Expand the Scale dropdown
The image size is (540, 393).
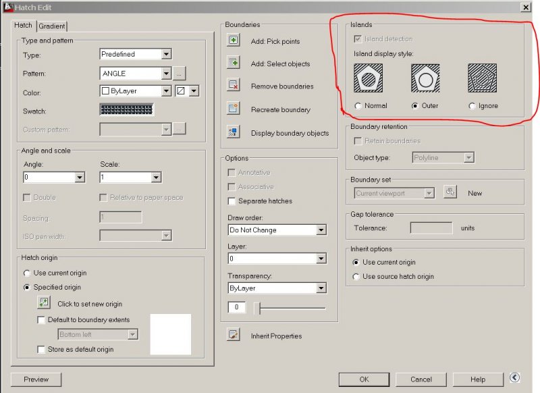click(156, 178)
